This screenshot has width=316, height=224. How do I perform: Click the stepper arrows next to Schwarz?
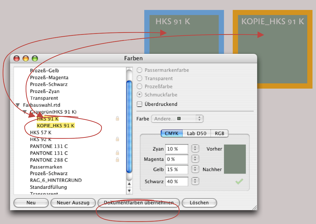(195, 181)
